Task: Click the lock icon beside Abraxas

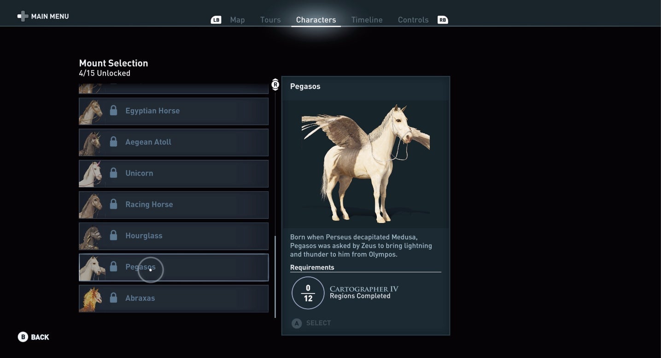Action: pos(113,298)
